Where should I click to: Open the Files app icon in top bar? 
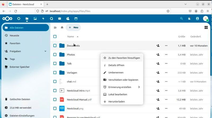tap(27, 19)
